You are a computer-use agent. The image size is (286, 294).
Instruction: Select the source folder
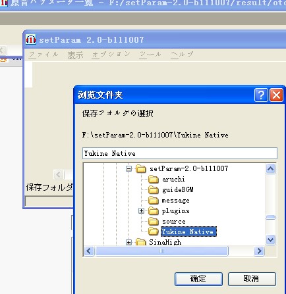(x=174, y=222)
